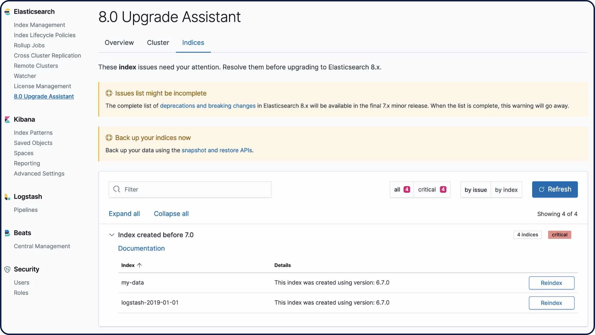595x335 pixels.
Task: Click the Elasticsearch section heading
Action: pyautogui.click(x=34, y=12)
